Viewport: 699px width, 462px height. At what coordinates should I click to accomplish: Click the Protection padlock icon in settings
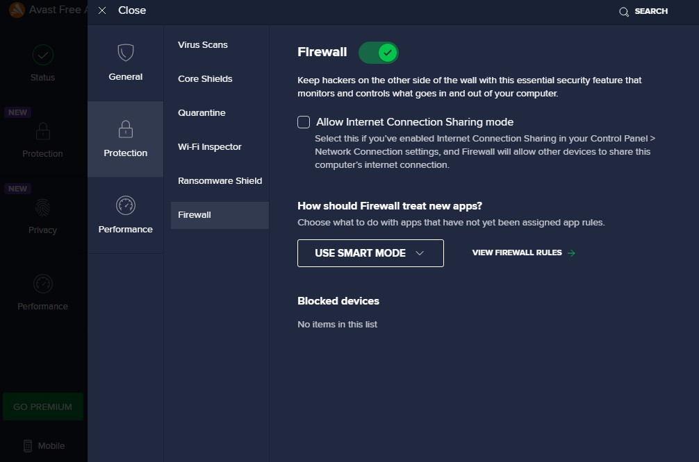tap(126, 130)
